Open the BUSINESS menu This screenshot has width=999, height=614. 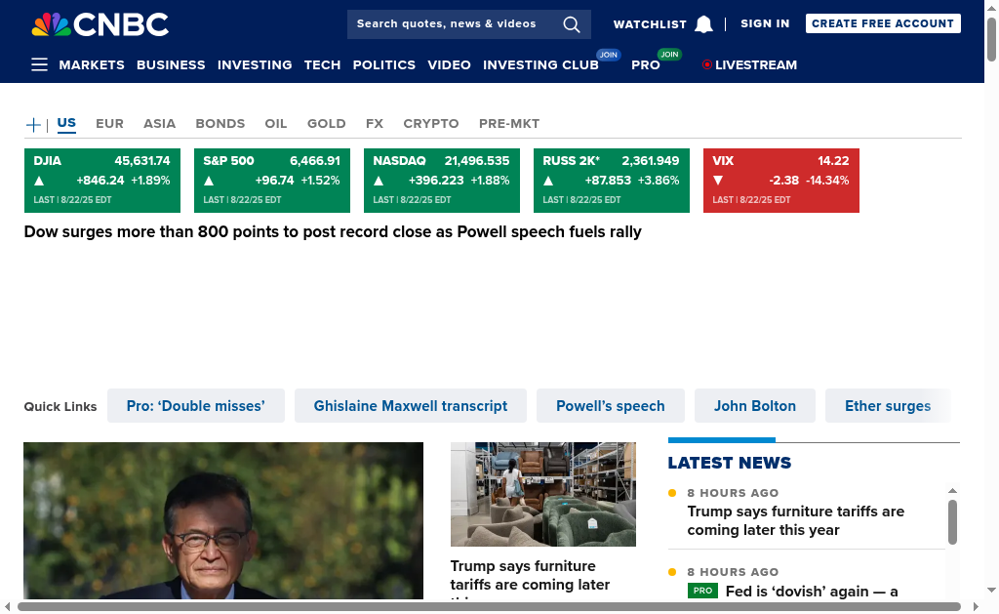point(171,65)
